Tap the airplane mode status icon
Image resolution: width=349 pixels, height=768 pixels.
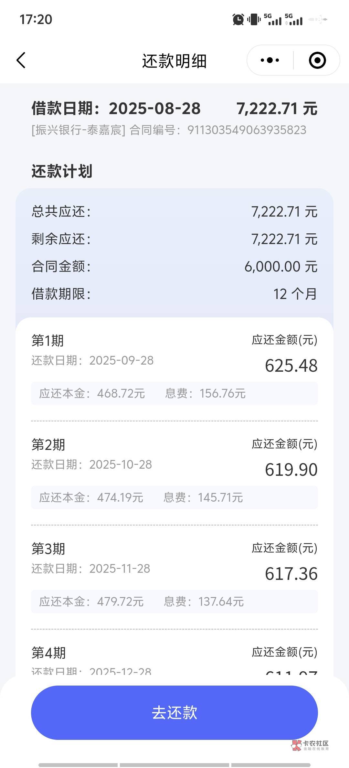[318, 19]
